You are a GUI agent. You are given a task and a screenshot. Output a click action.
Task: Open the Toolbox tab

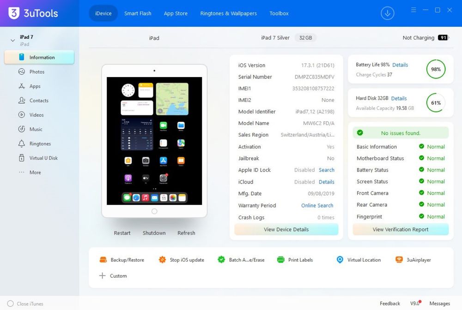(279, 13)
